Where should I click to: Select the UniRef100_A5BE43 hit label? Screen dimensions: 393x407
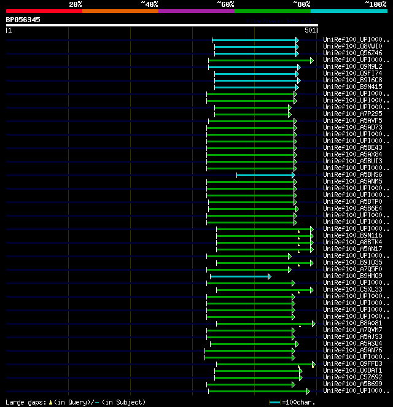coord(352,147)
